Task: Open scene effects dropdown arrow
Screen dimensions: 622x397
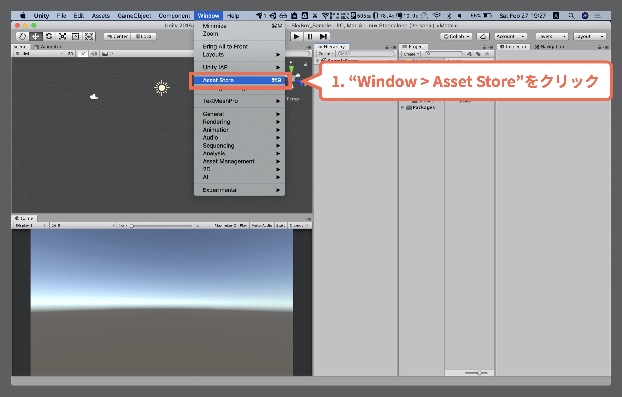Action: point(112,54)
